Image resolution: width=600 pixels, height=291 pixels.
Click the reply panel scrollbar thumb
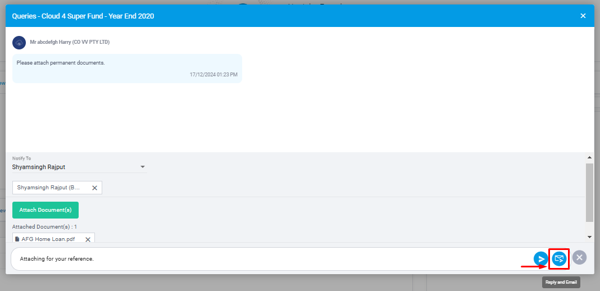pos(589,192)
